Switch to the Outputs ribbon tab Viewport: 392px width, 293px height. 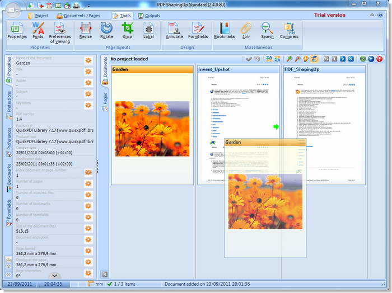click(x=149, y=16)
